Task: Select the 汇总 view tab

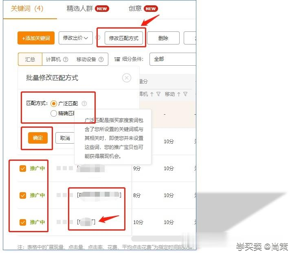Action: (30, 59)
